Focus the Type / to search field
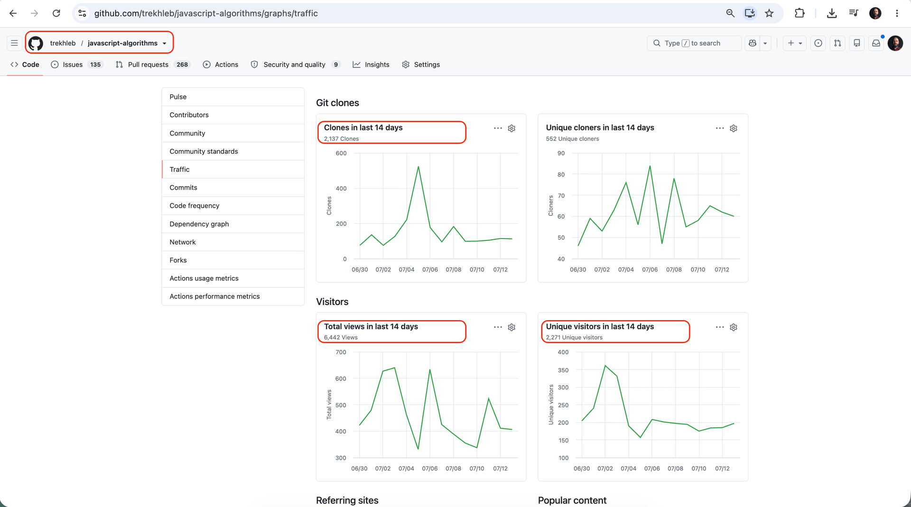The height and width of the screenshot is (507, 911). pyautogui.click(x=694, y=43)
